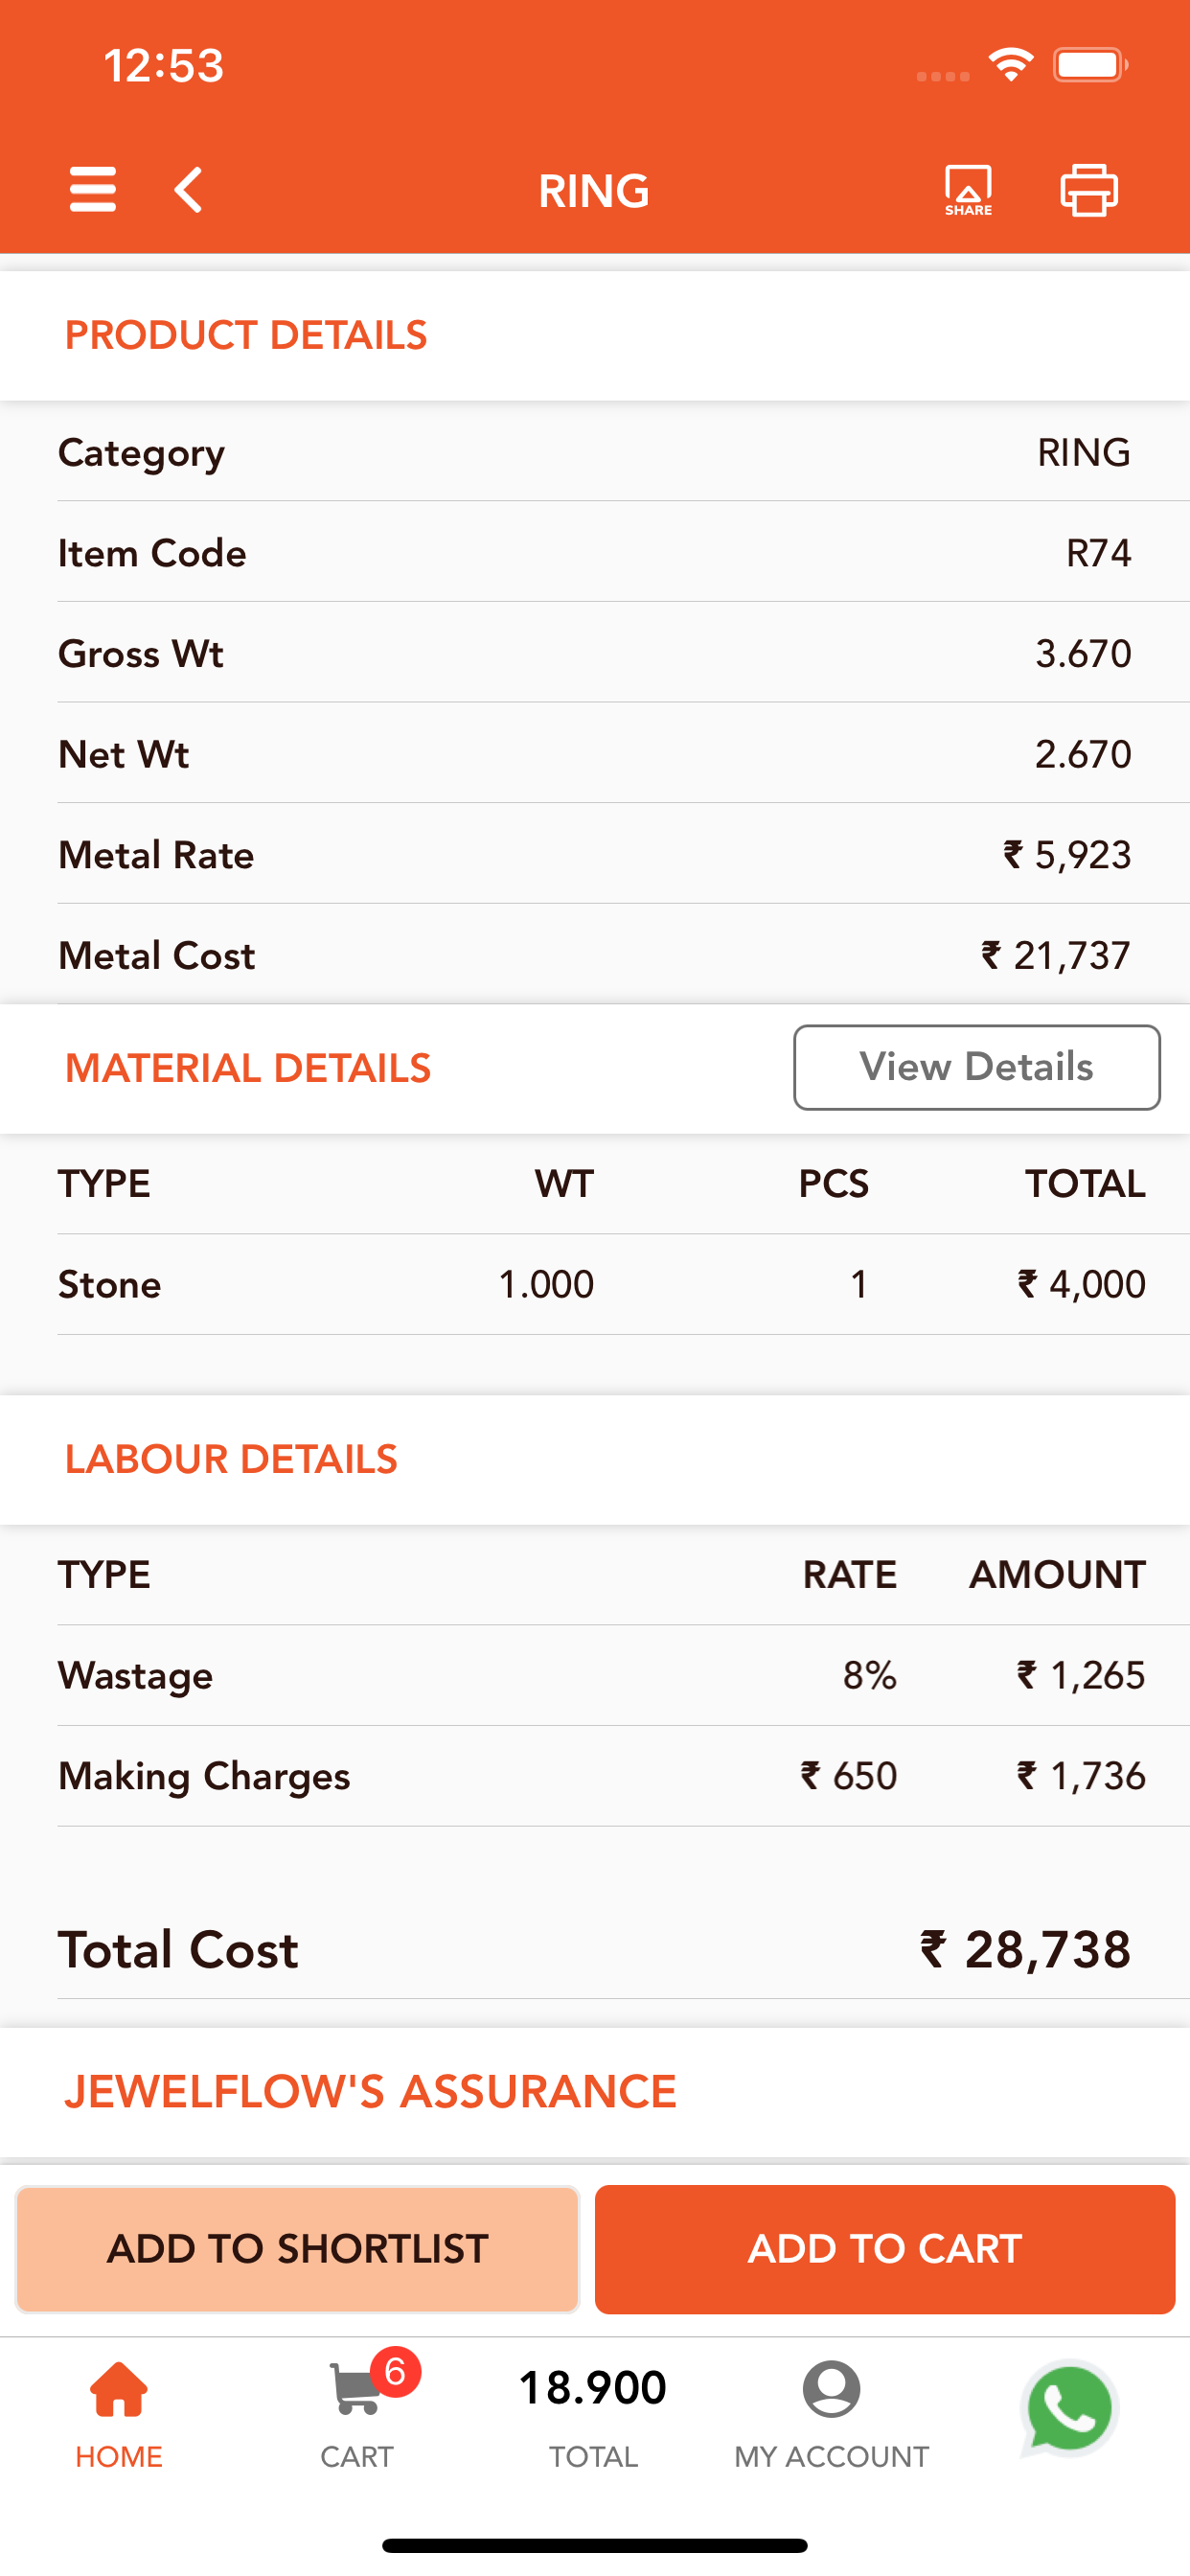Tap the Wi-Fi status icon
Viewport: 1190px width, 2576px height.
click(x=1011, y=65)
